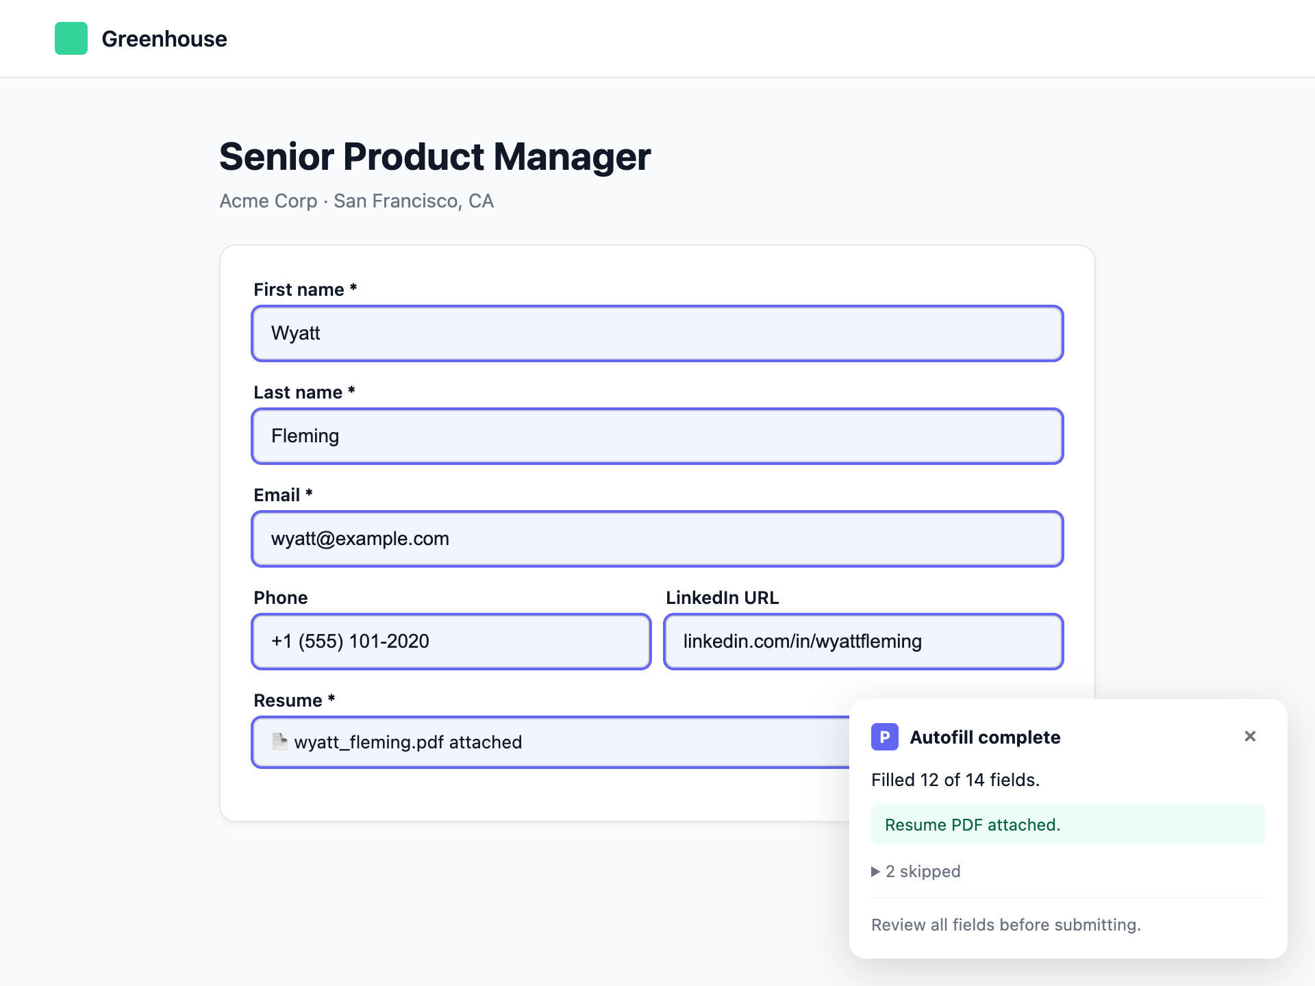This screenshot has height=986, width=1315.
Task: Select the First name input containing Wyatt
Action: pyautogui.click(x=657, y=333)
